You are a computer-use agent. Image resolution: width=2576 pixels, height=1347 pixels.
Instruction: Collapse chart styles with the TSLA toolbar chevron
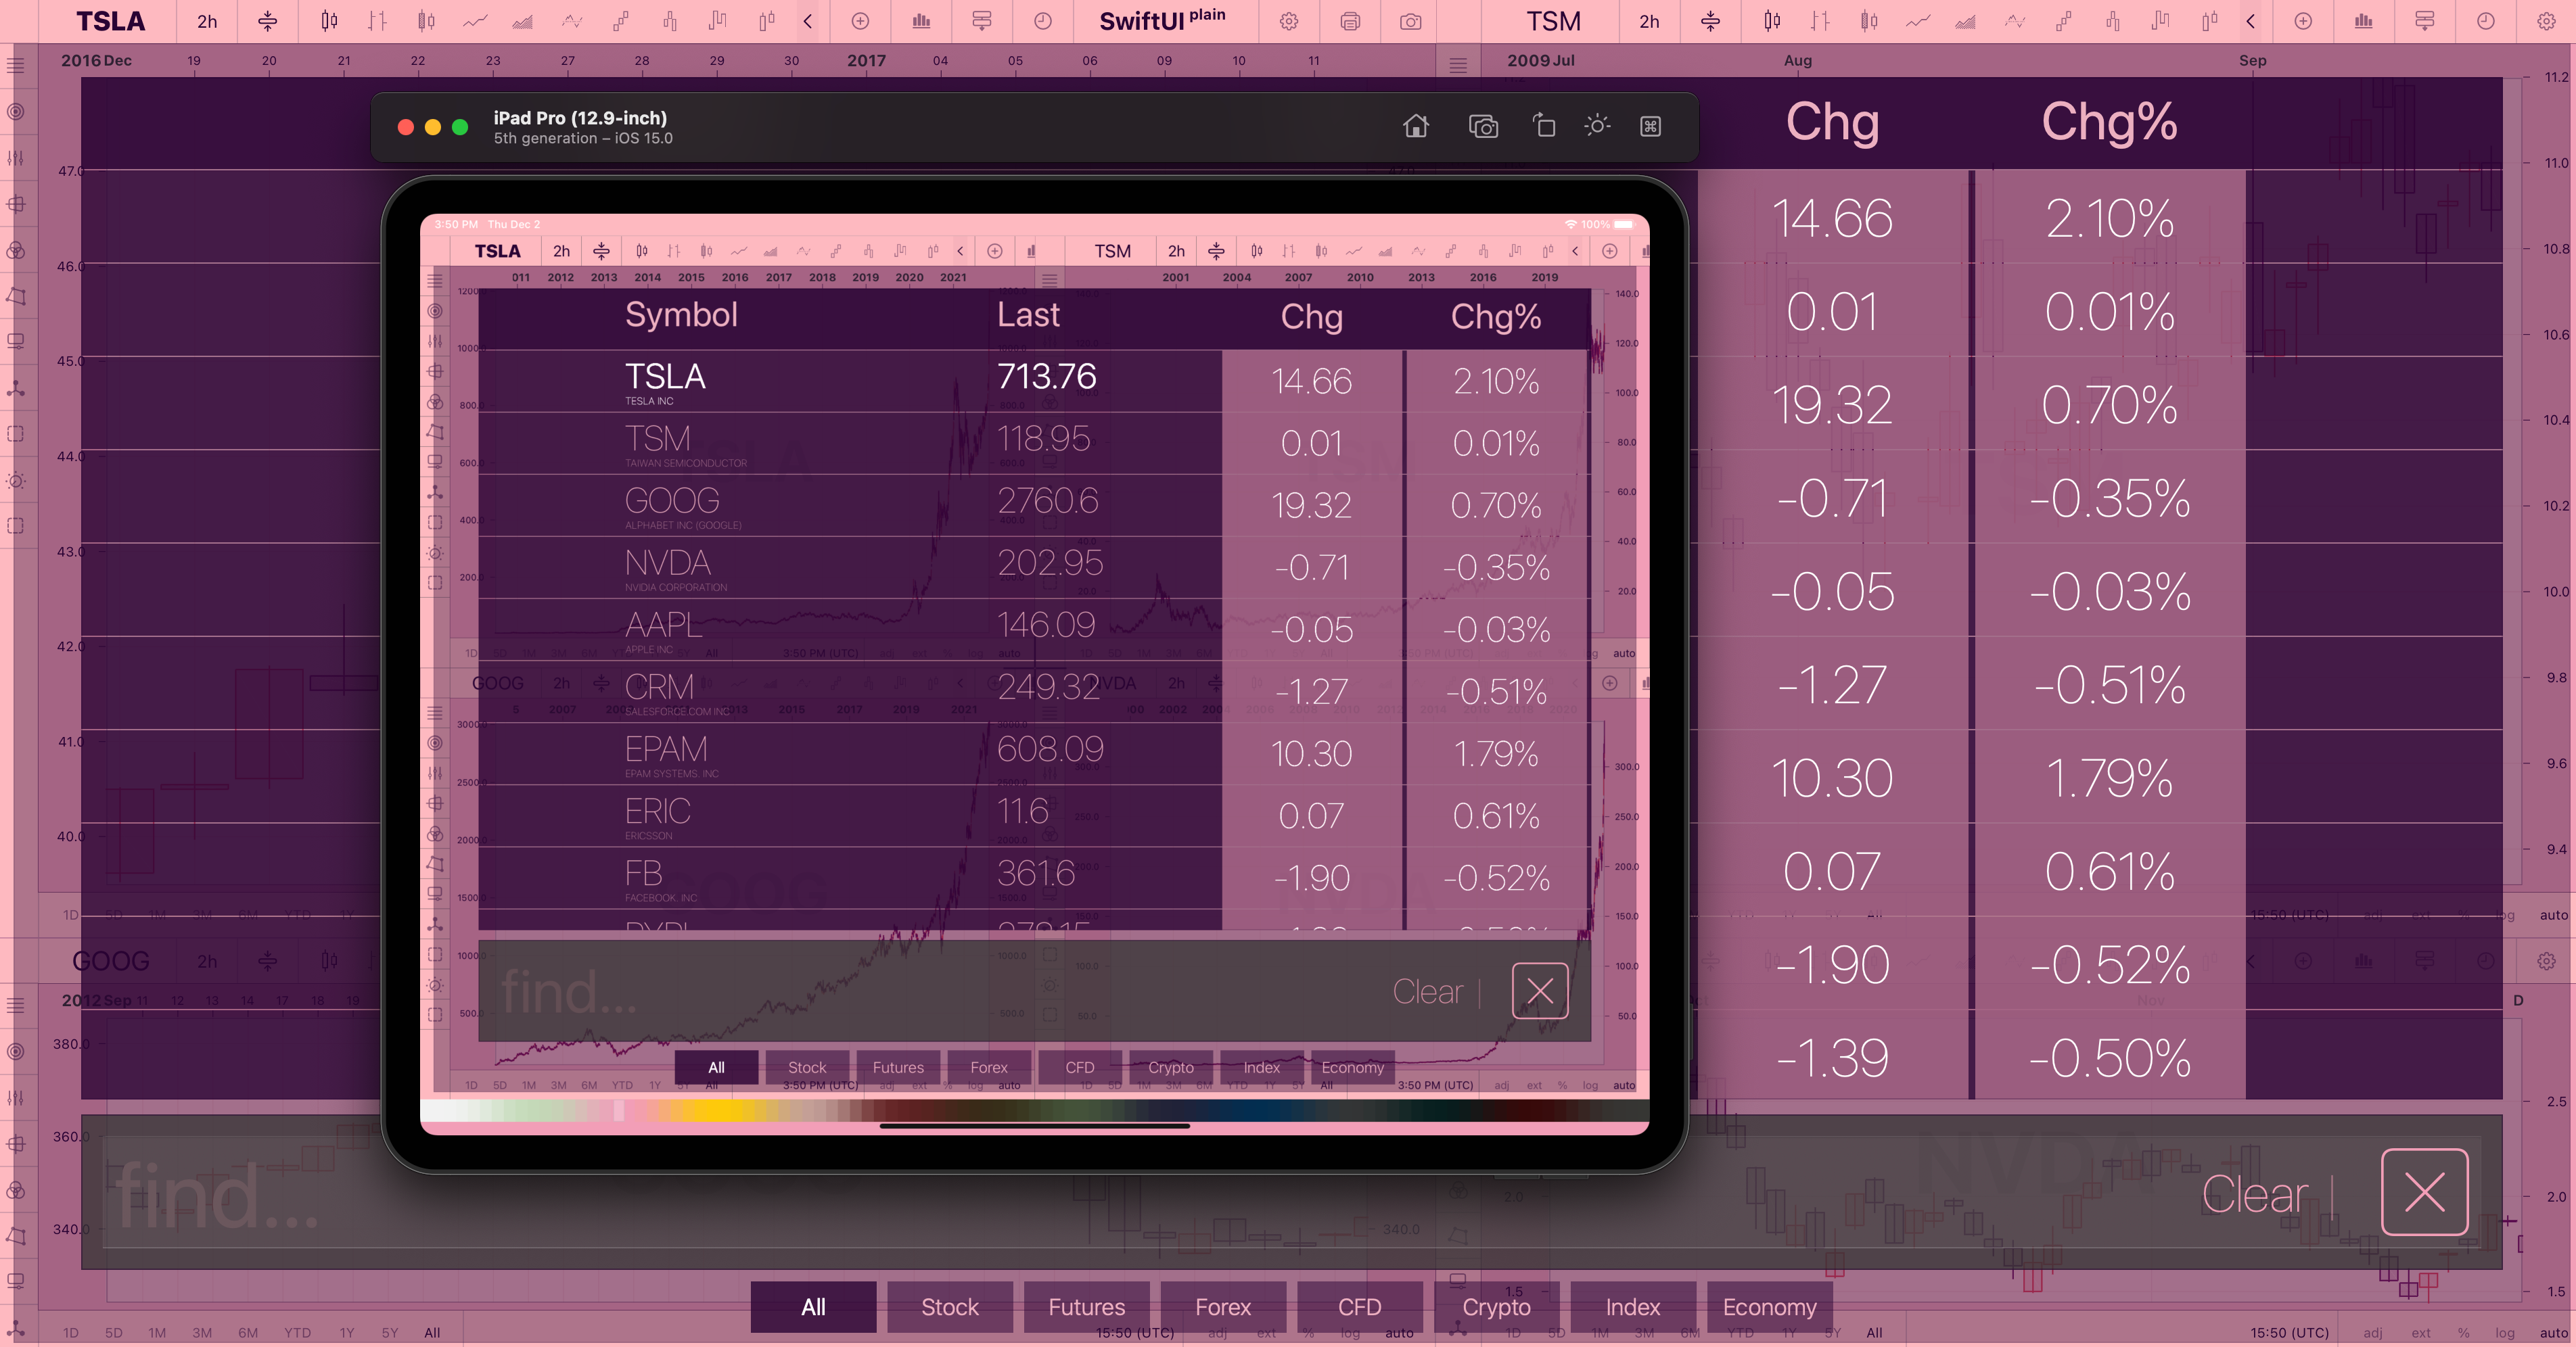(x=807, y=21)
